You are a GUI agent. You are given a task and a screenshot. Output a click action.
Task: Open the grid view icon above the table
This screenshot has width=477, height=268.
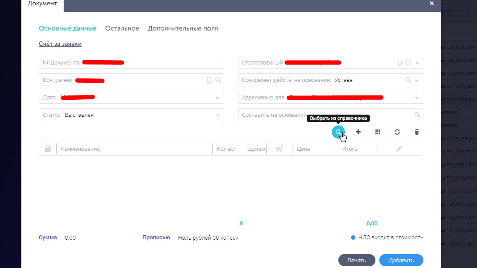click(378, 132)
